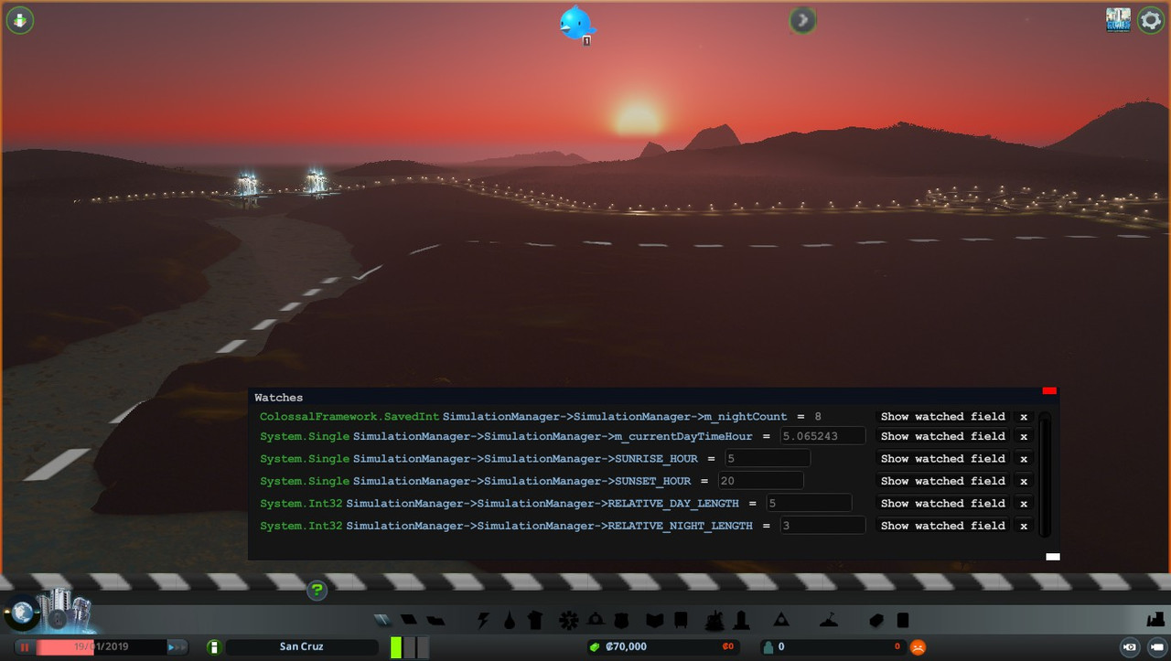This screenshot has height=661, width=1171.
Task: Click the arrow circle button at top
Action: click(802, 20)
